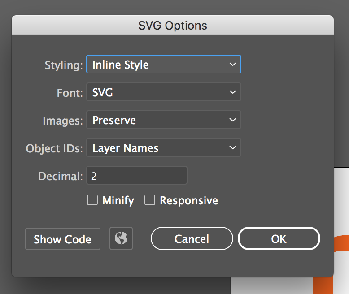Click the Styling label
This screenshot has height=294, width=349.
(x=64, y=65)
